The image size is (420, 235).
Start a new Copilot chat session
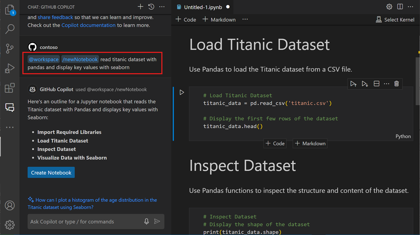(140, 6)
